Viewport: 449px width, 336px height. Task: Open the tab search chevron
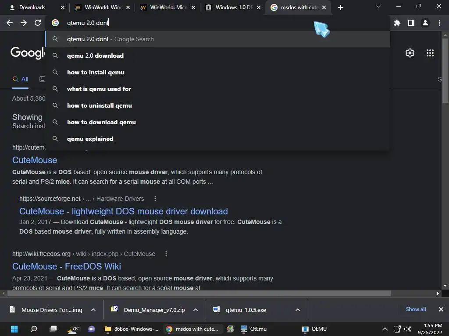(x=378, y=6)
